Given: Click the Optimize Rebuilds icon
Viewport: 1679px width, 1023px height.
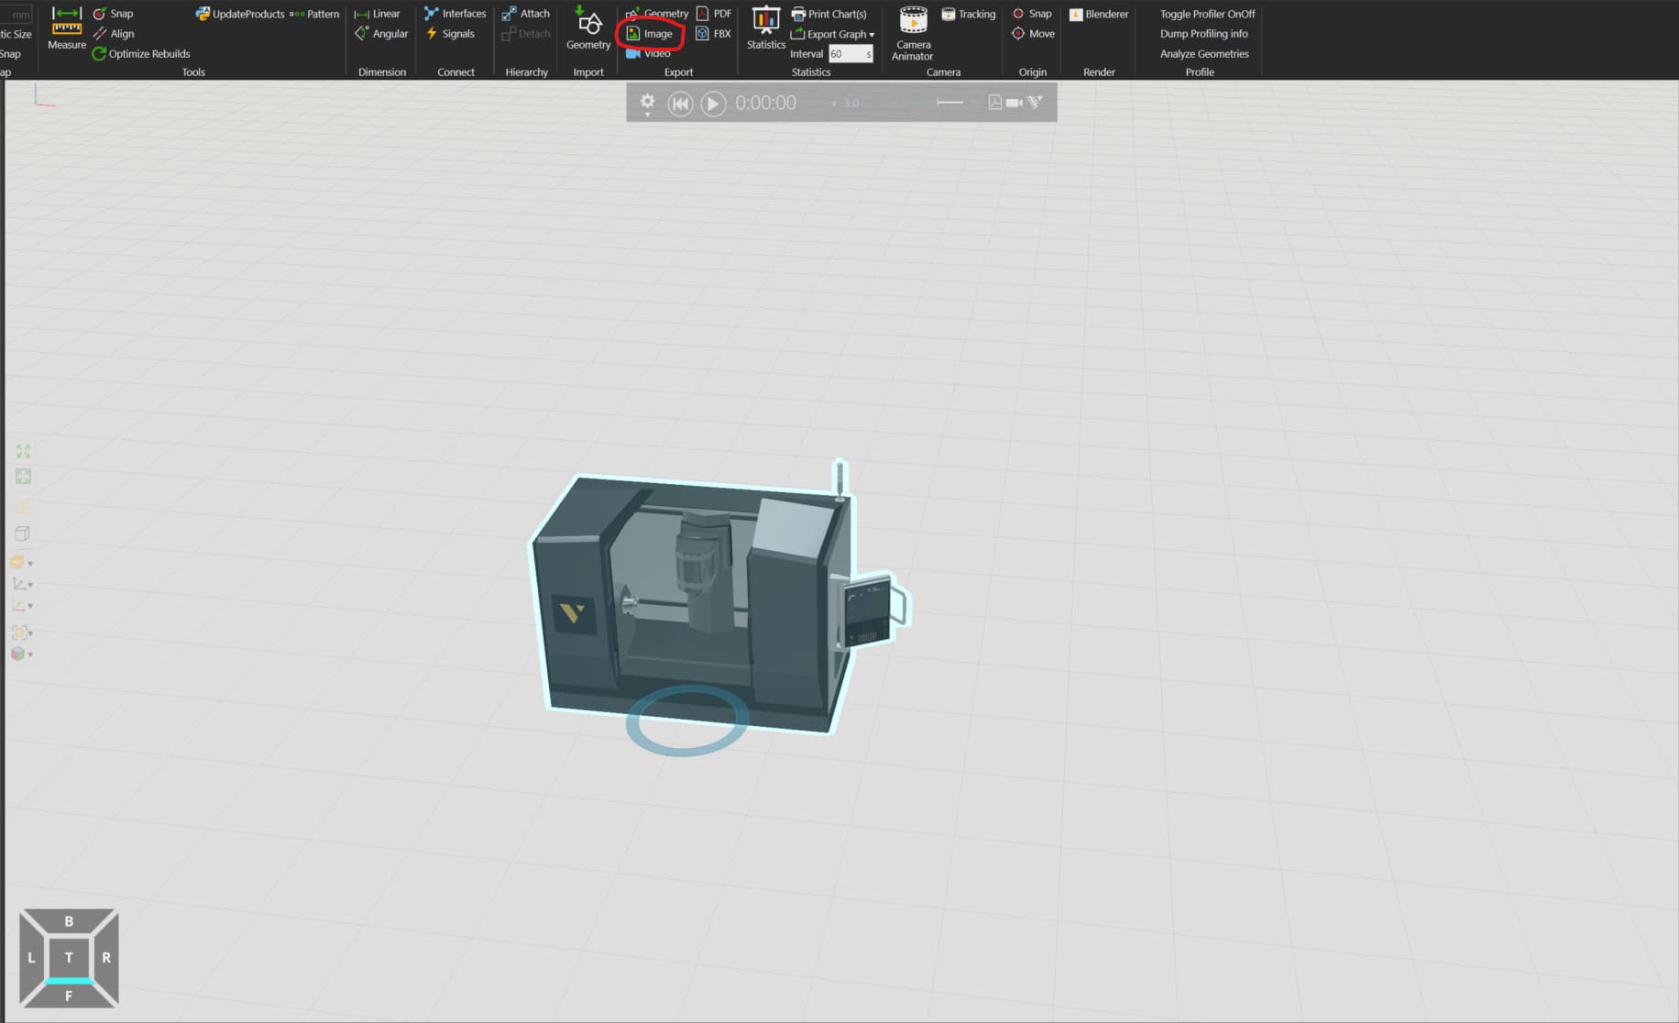Looking at the screenshot, I should 99,54.
